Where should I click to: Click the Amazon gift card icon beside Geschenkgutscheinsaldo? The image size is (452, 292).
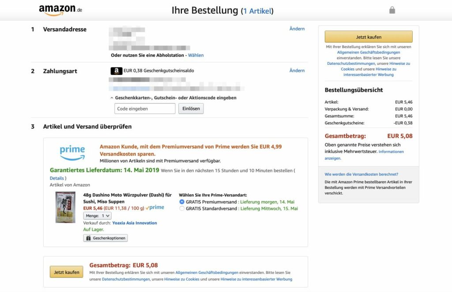point(116,71)
